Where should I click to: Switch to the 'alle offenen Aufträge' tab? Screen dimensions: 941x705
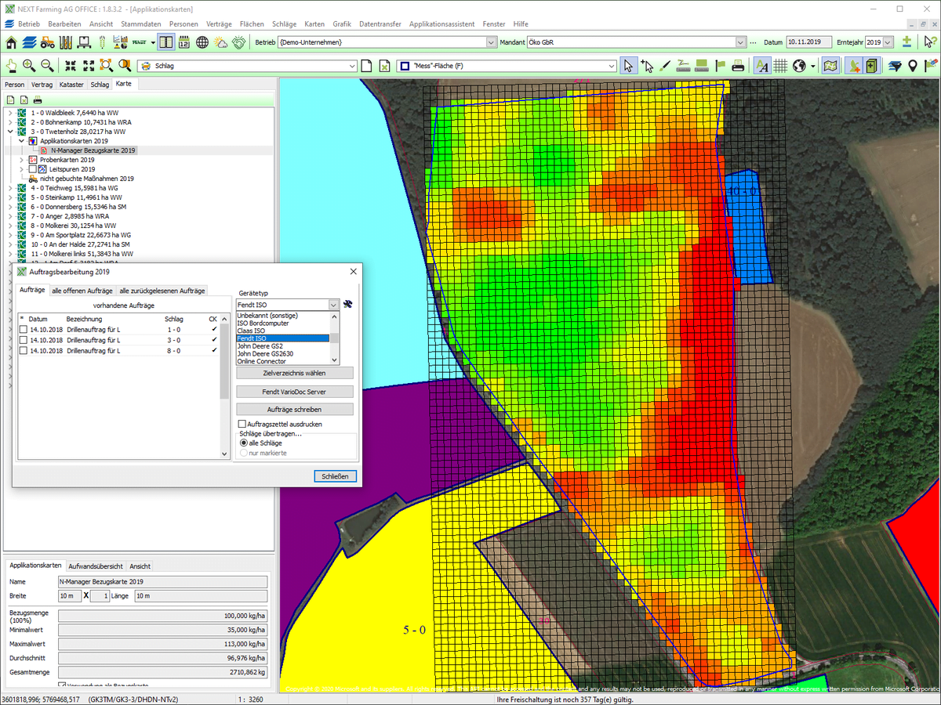click(x=82, y=291)
